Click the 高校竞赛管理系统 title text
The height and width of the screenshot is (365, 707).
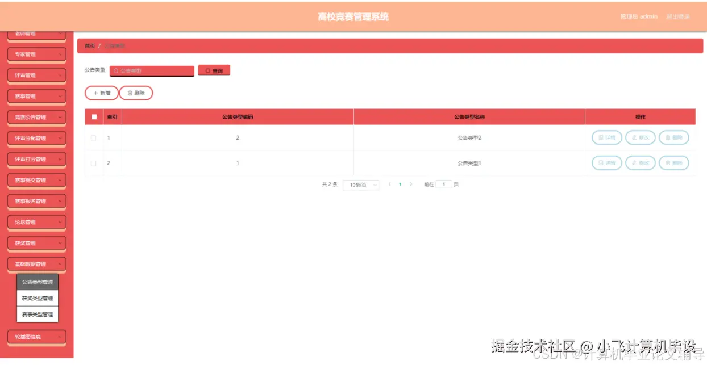pos(353,17)
